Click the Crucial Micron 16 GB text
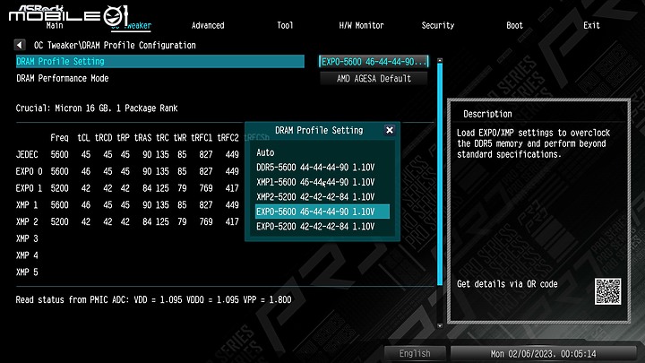Screen dimensions: 645x363 (x=97, y=108)
